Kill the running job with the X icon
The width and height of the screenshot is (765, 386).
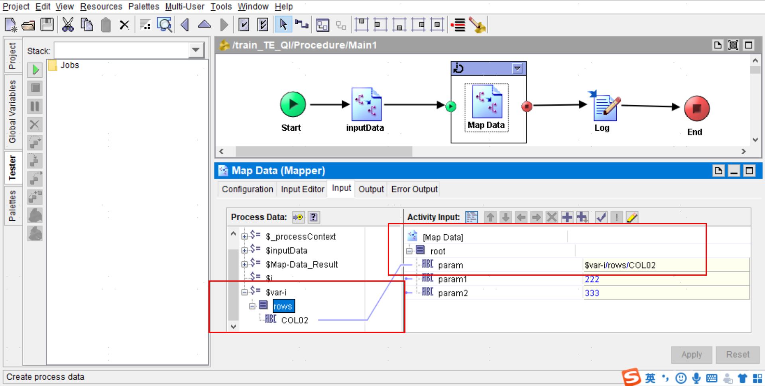pyautogui.click(x=35, y=125)
